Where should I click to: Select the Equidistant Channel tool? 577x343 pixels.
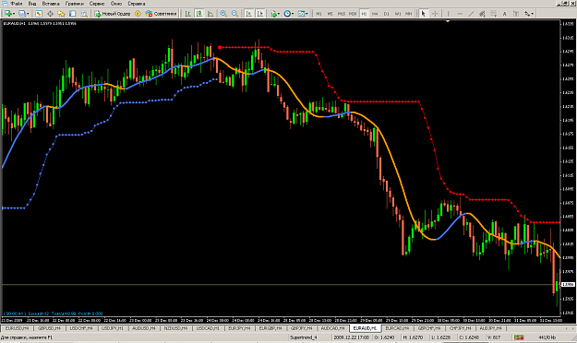tap(482, 14)
